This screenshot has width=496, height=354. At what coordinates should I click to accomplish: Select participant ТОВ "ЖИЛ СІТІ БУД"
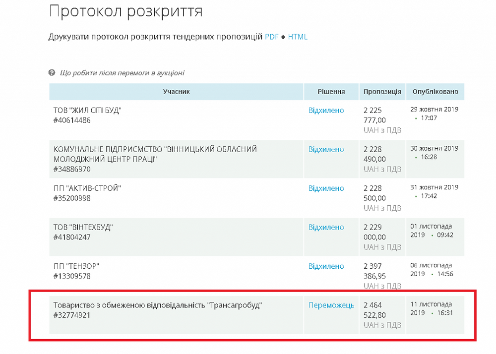(87, 110)
